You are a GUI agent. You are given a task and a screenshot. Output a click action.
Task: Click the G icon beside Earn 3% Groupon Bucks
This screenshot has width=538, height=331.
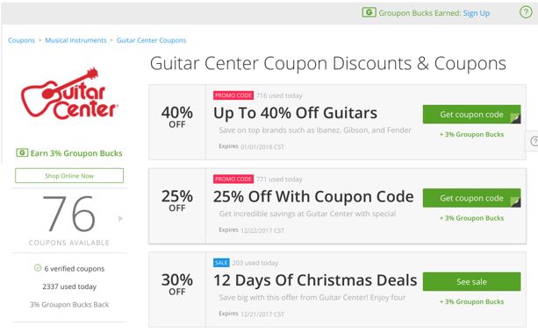pos(22,152)
